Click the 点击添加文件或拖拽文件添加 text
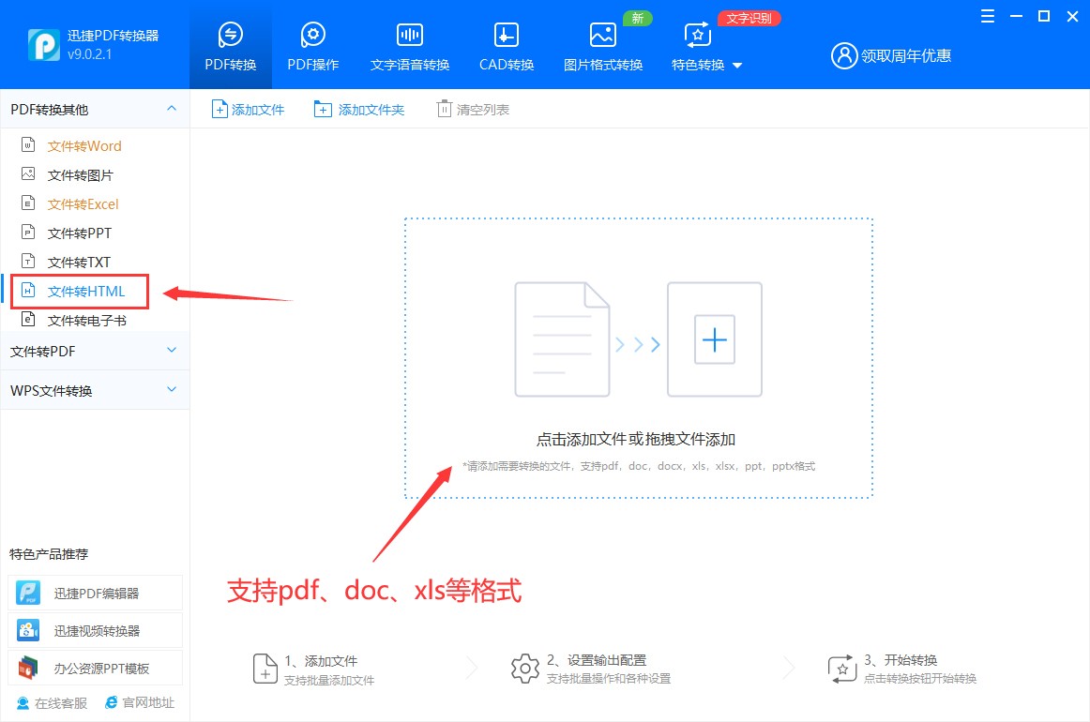This screenshot has height=722, width=1090. (x=636, y=439)
